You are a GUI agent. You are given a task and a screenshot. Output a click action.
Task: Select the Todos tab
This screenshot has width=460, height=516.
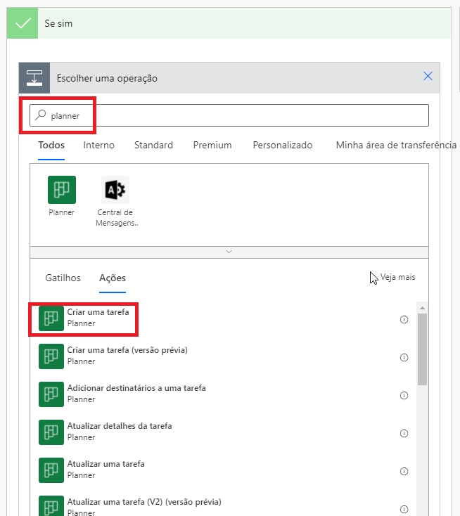coord(51,145)
